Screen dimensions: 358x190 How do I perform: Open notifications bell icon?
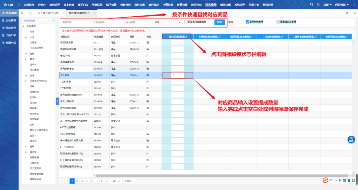click(x=318, y=5)
